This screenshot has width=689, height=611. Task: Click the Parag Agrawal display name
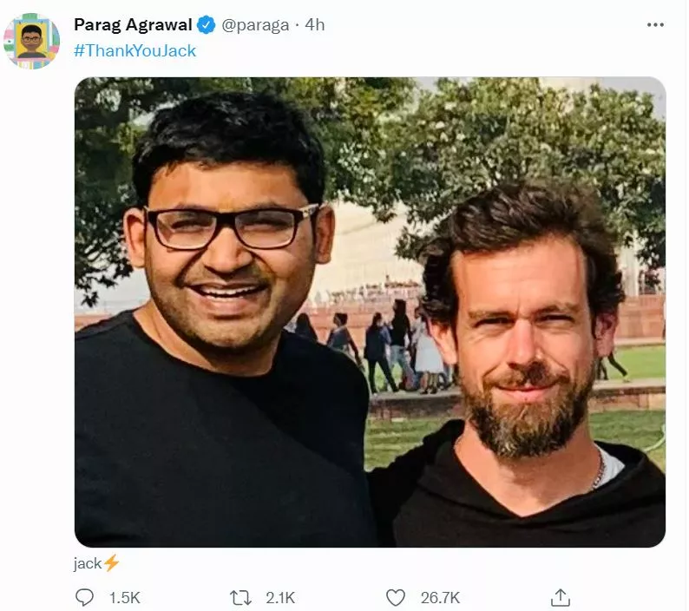pos(133,24)
